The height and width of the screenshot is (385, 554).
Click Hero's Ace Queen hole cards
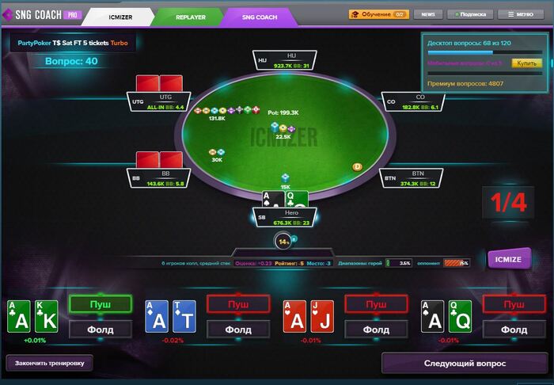pyautogui.click(x=285, y=200)
